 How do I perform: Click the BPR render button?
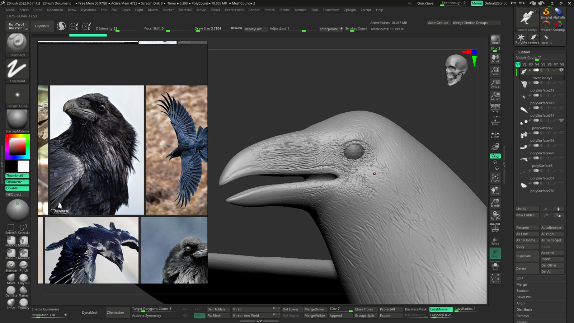click(495, 40)
